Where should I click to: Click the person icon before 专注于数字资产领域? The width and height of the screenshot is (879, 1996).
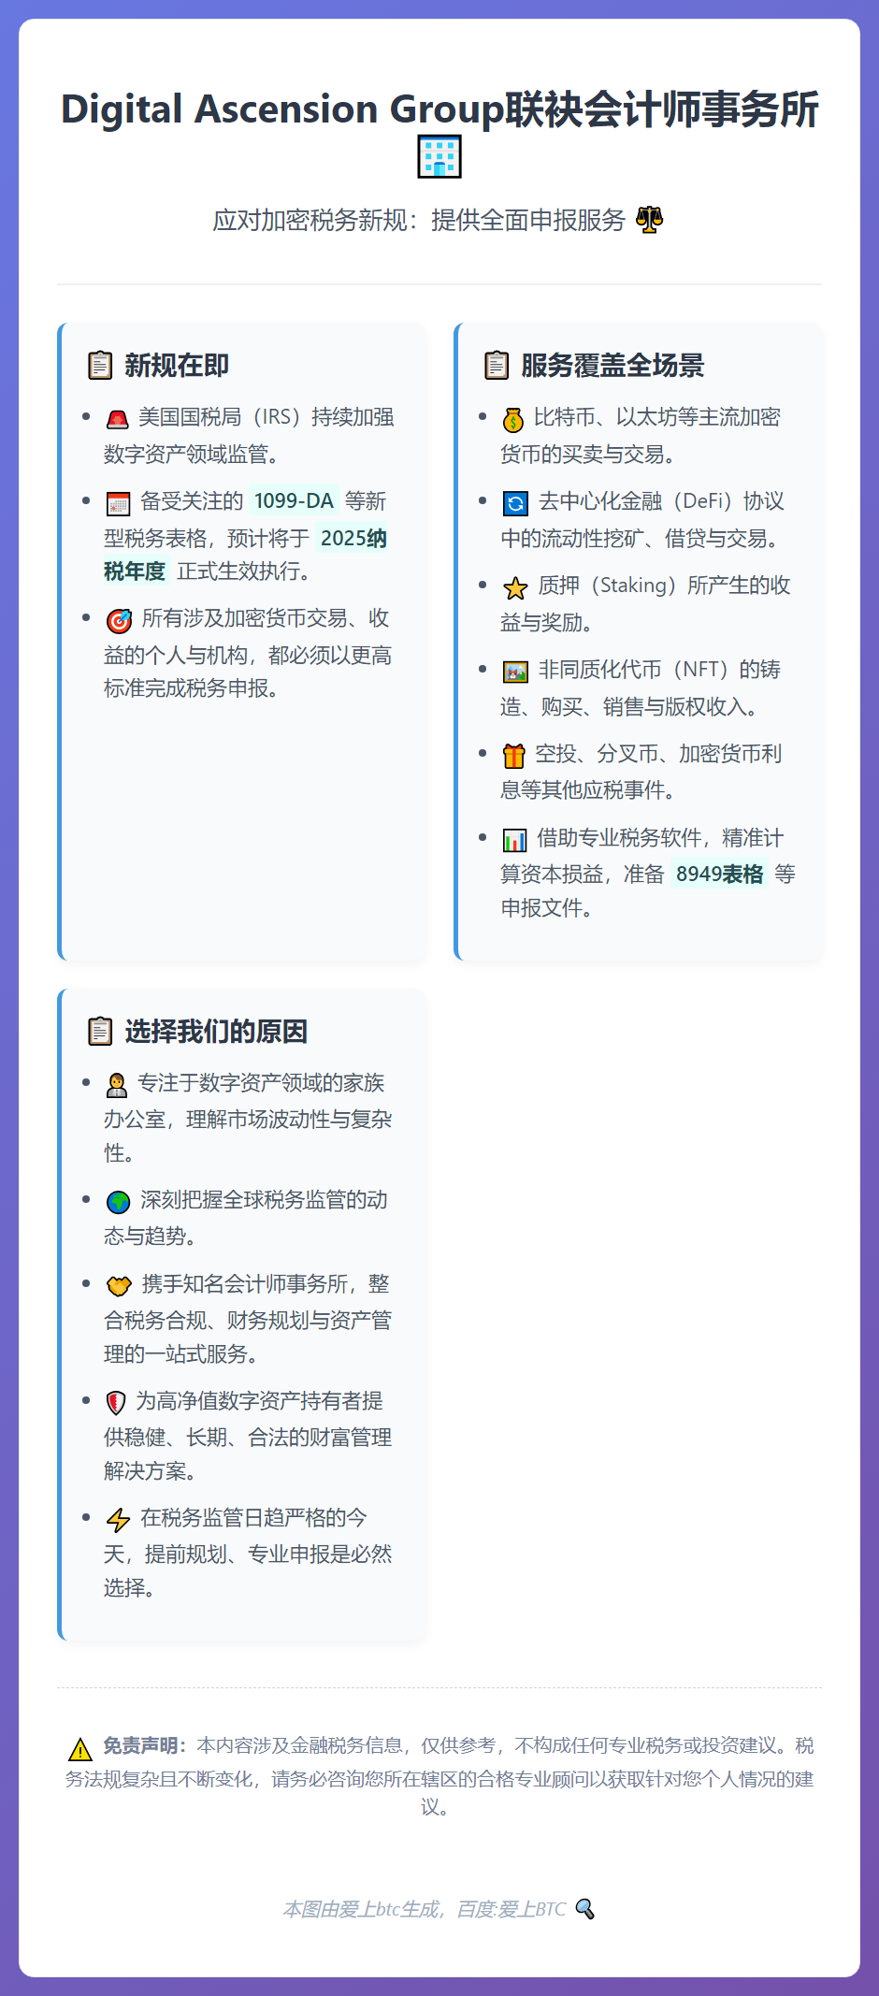(117, 1085)
